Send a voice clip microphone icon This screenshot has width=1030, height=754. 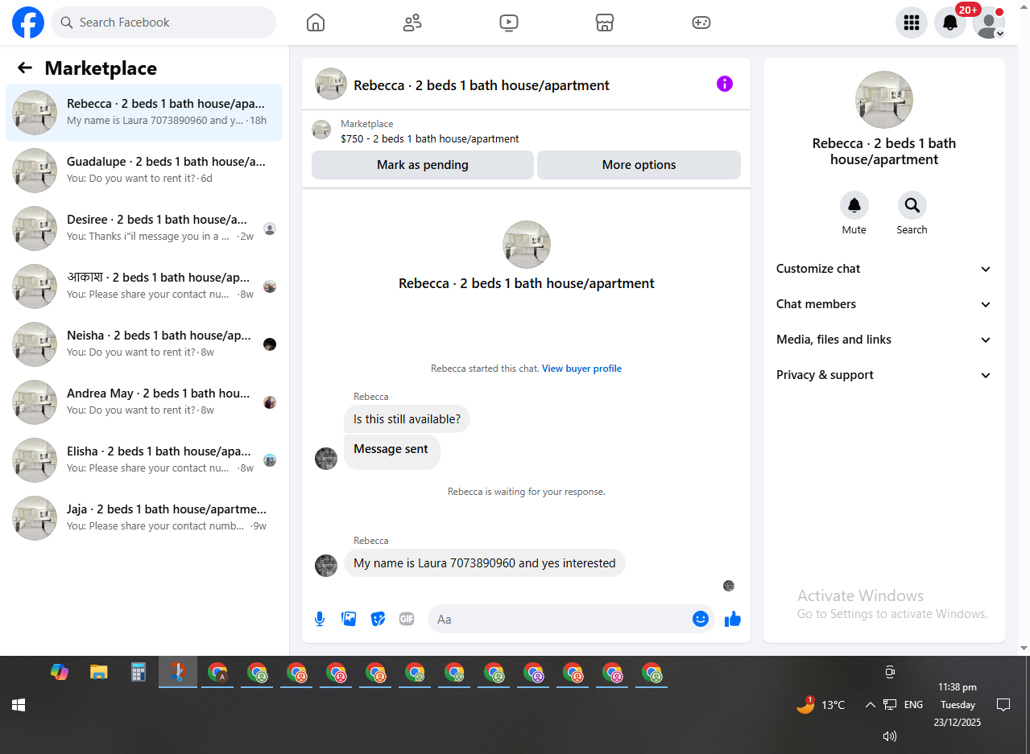pyautogui.click(x=320, y=619)
